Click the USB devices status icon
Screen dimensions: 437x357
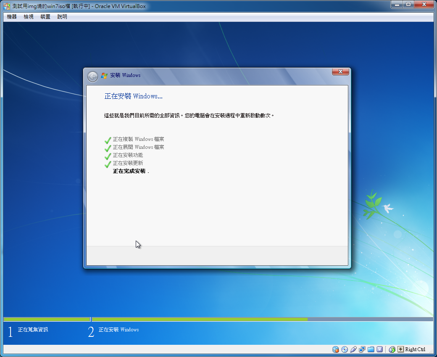tap(353, 349)
